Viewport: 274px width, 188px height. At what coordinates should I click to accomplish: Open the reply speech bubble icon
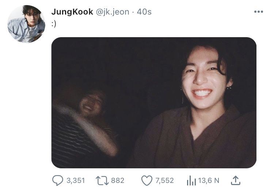coord(58,180)
